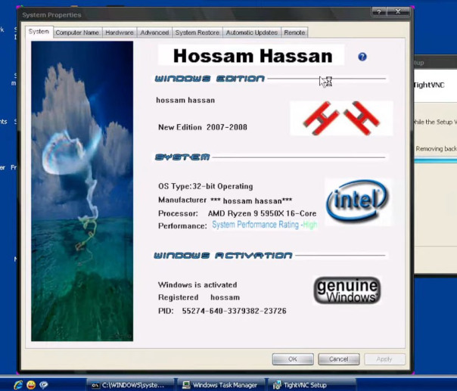Click the Intel logo badge
Viewport: 457px width, 391px height.
click(358, 201)
